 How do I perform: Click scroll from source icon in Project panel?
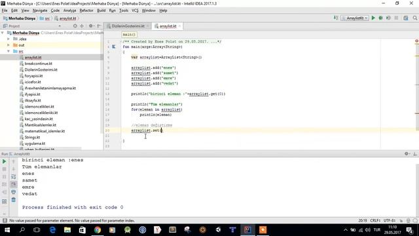coord(75,26)
